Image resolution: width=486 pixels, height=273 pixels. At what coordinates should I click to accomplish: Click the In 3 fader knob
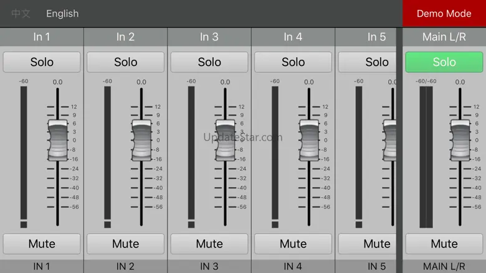[226, 141]
